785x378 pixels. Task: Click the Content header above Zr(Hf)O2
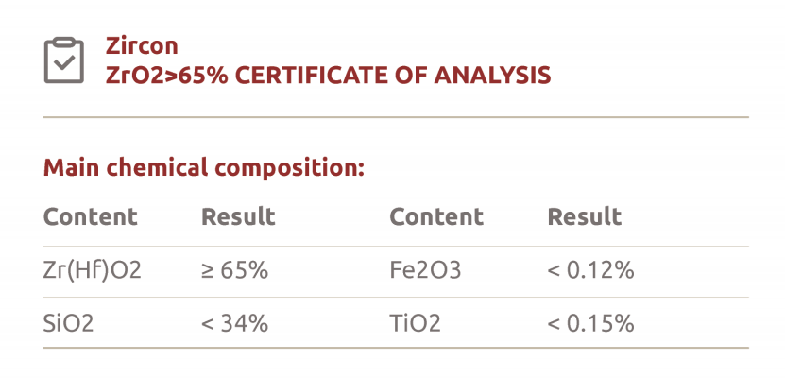click(x=91, y=215)
